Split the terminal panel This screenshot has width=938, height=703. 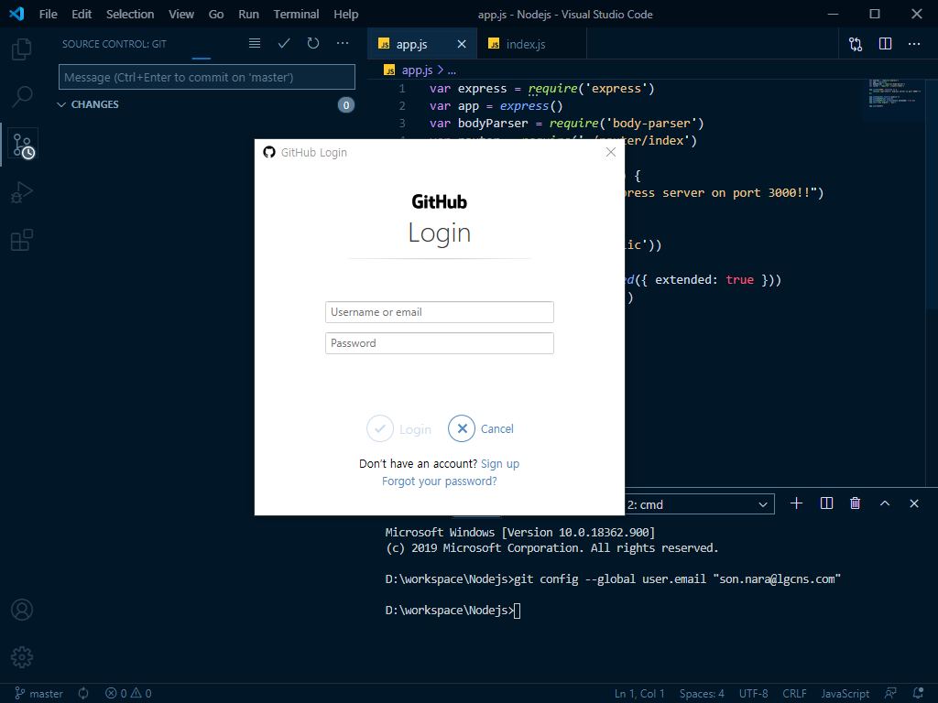coord(826,503)
